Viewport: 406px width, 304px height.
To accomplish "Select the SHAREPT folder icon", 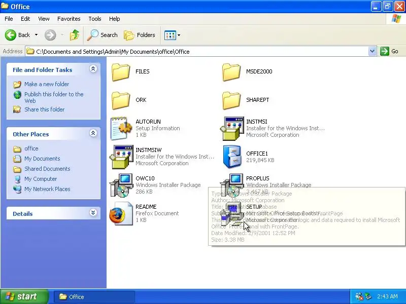I will tap(231, 100).
